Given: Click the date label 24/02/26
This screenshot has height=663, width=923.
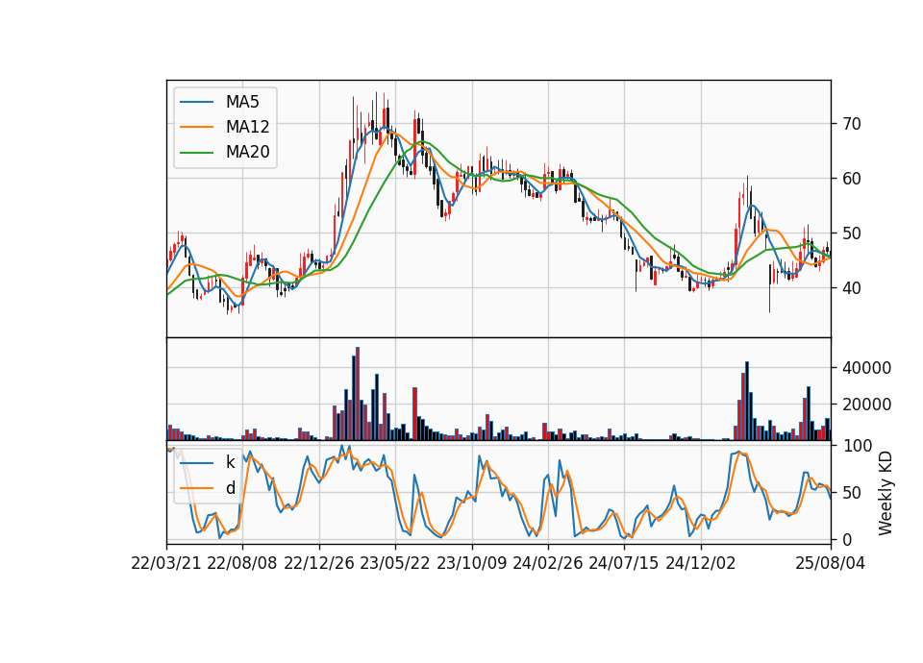Looking at the screenshot, I should pos(548,563).
